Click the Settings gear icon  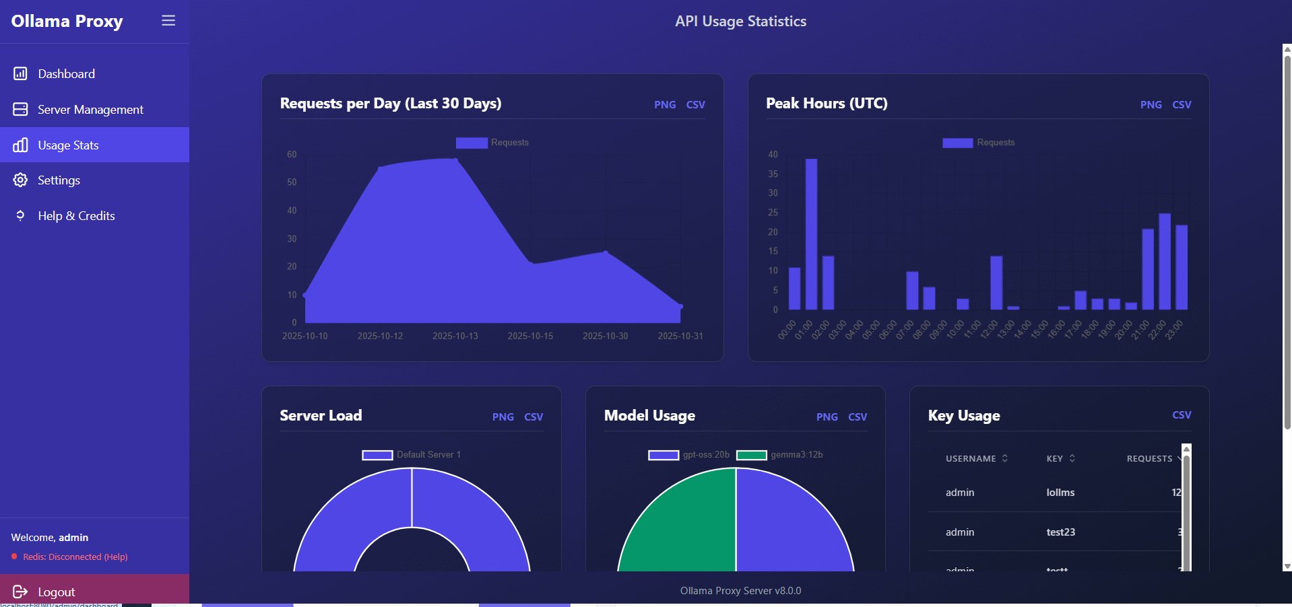[x=20, y=180]
